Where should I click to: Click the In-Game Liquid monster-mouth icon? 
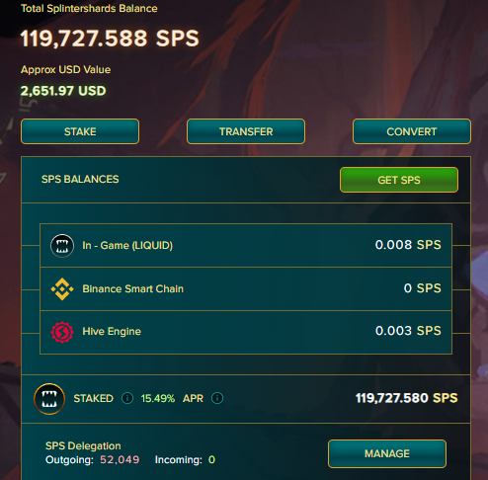click(x=62, y=246)
